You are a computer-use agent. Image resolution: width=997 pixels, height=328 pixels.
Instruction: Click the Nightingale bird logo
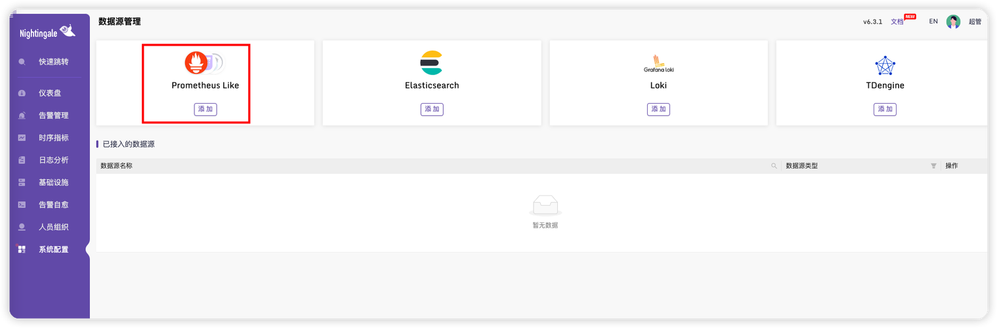[68, 30]
